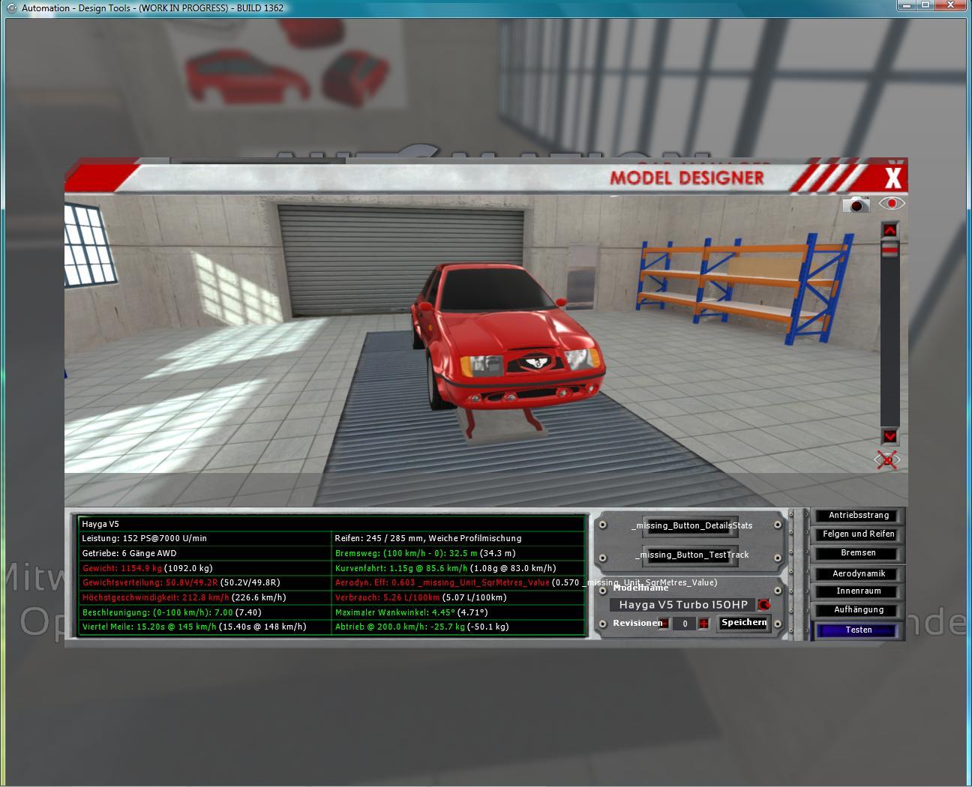This screenshot has height=787, width=972.
Task: Click the Speichern button
Action: (744, 623)
